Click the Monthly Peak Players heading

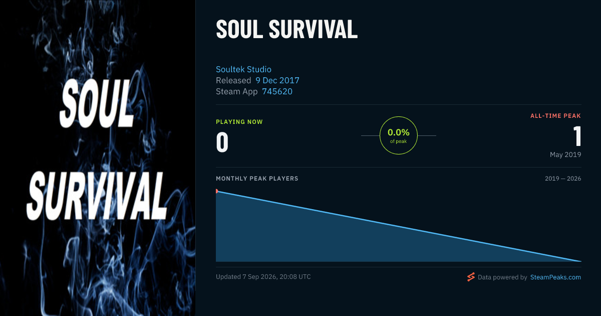pos(257,179)
